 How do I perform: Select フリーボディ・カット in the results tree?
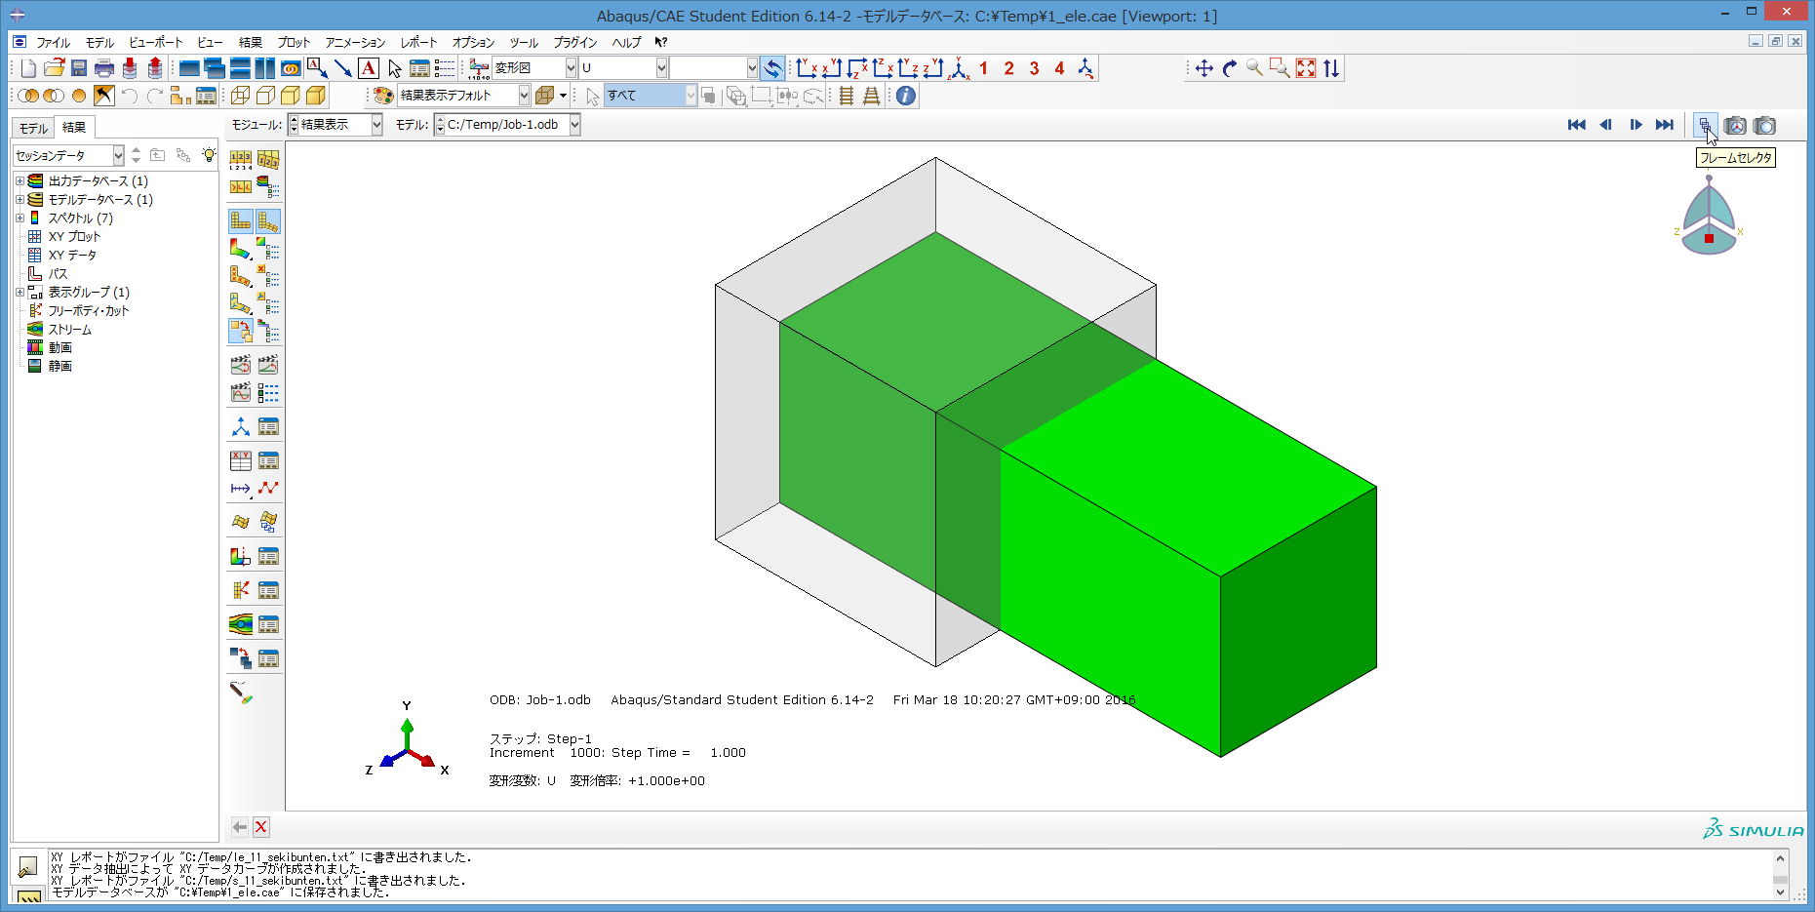click(x=89, y=311)
